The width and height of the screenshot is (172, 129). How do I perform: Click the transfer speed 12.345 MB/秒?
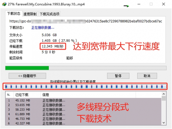coord(53,46)
